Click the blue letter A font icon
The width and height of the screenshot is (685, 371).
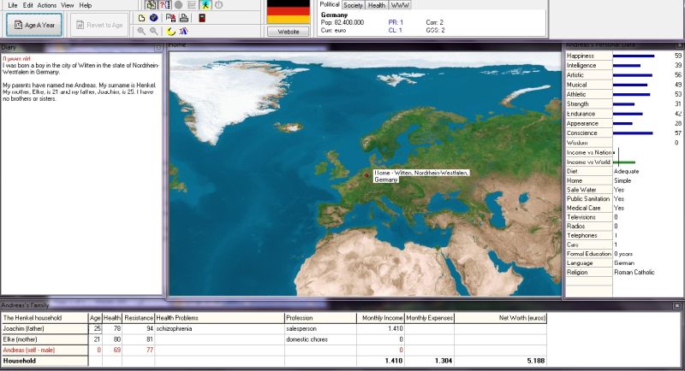[183, 31]
